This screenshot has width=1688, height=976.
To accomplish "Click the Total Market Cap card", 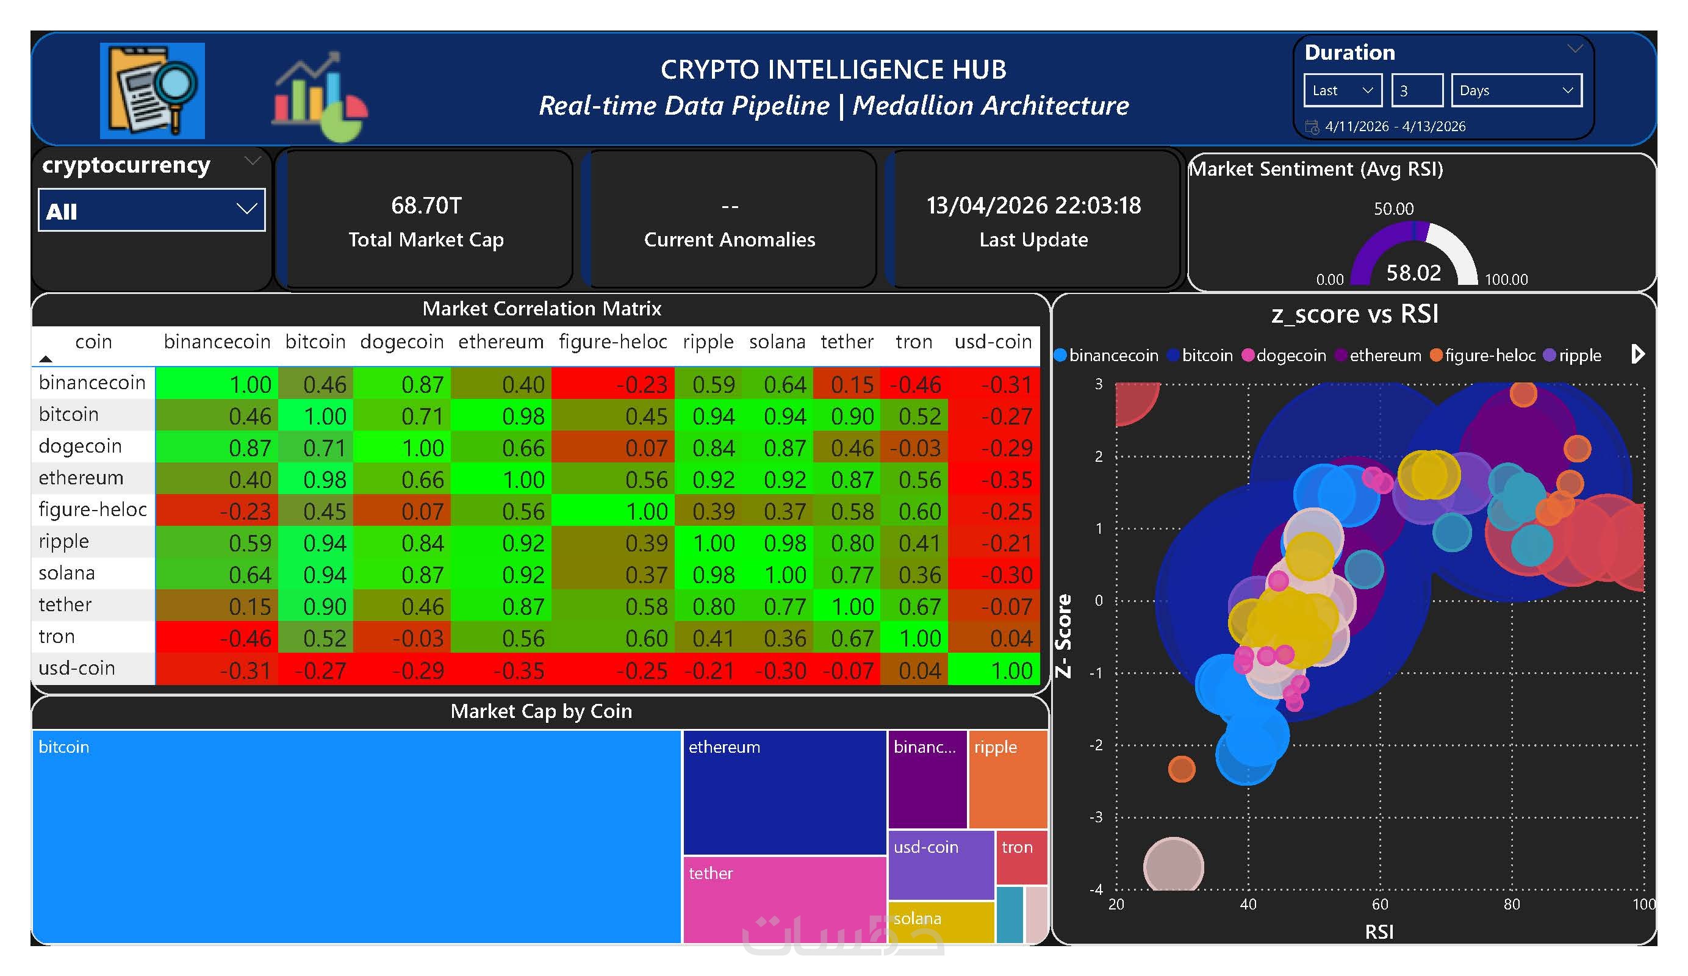I will coord(426,220).
